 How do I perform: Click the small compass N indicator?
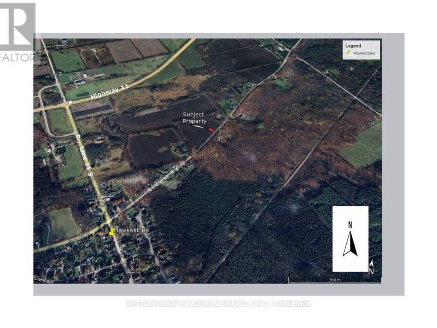point(371,268)
